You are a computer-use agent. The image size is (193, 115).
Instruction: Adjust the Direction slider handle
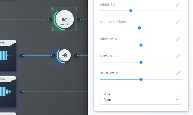pyautogui.click(x=141, y=45)
